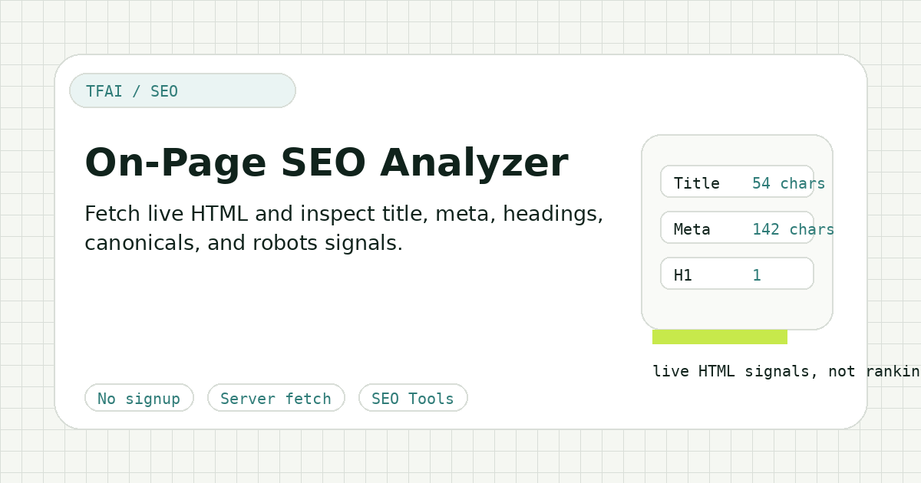Click the Meta label in preview card
This screenshot has width=921, height=483.
tap(692, 229)
